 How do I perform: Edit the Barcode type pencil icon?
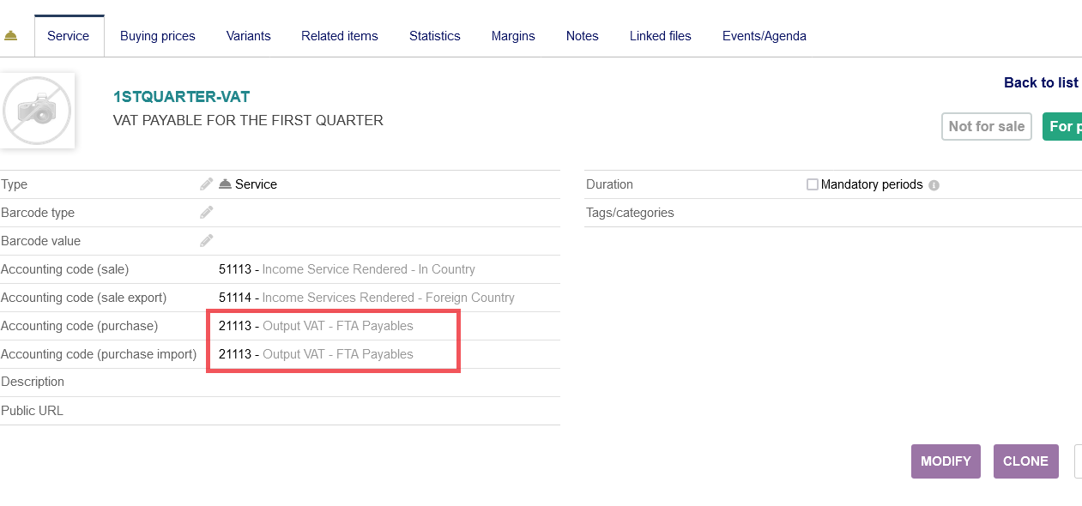tap(206, 213)
